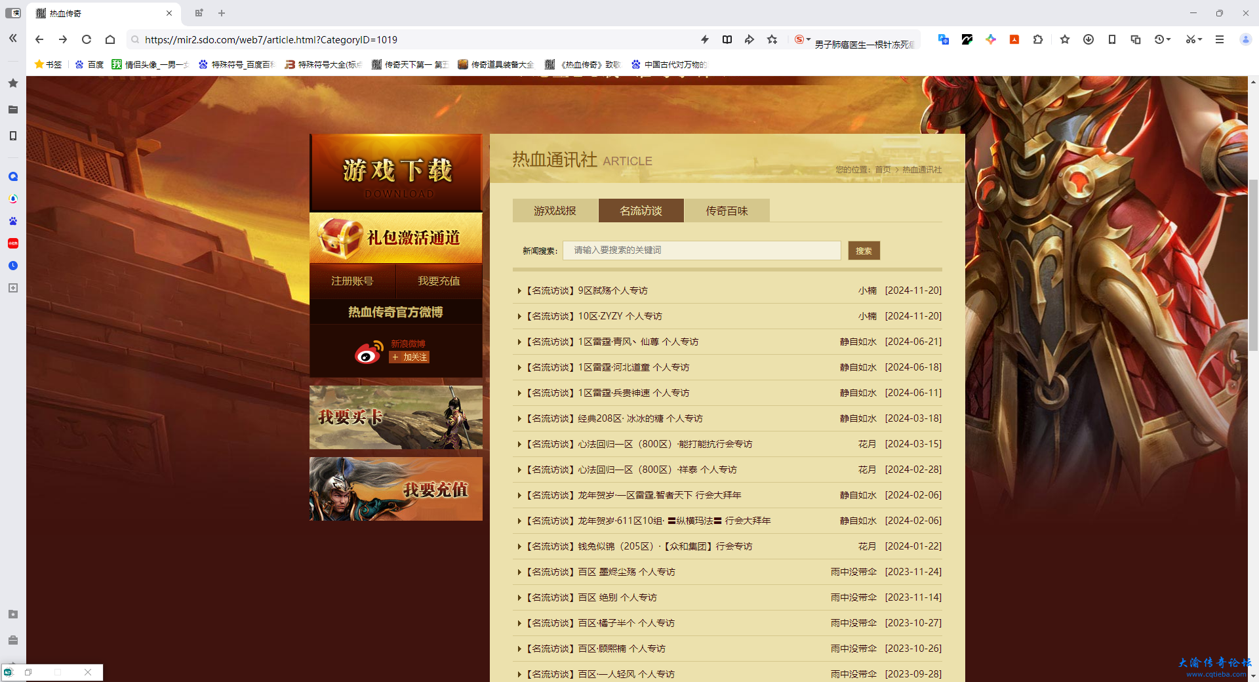Viewport: 1259px width, 682px height.
Task: Open the 书签 bookmarks folder
Action: pos(48,64)
